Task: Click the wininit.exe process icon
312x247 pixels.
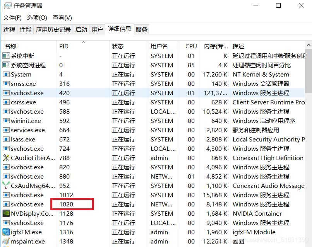Action: (6, 121)
